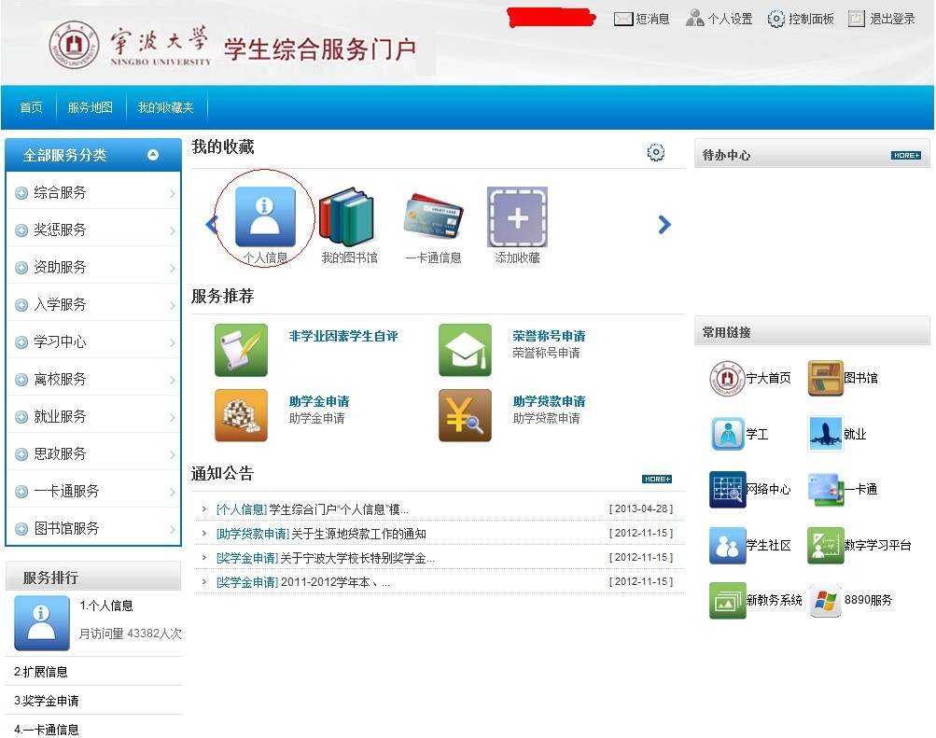Open 图书馆 icon in 常用链接
The height and width of the screenshot is (738, 936).
coord(825,378)
